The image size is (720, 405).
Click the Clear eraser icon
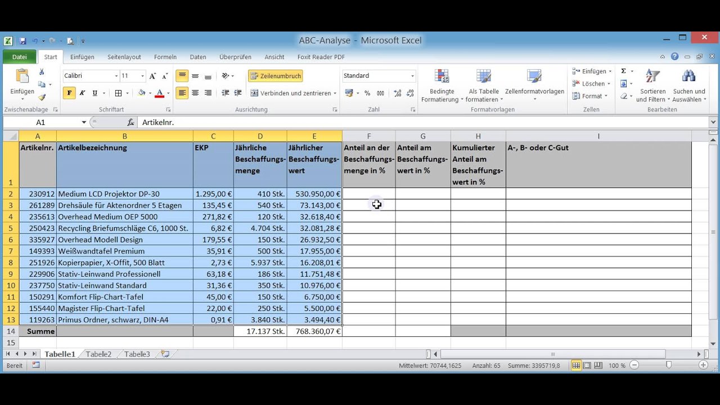point(623,96)
